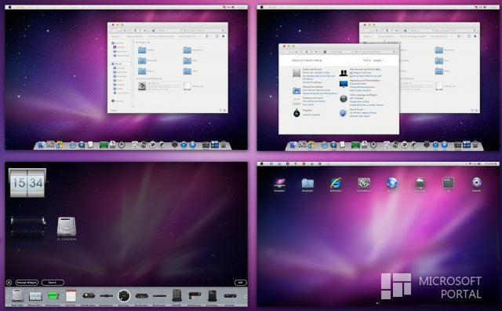The width and height of the screenshot is (502, 311).
Task: Click the Edit button above the widget bar
Action: tap(241, 283)
